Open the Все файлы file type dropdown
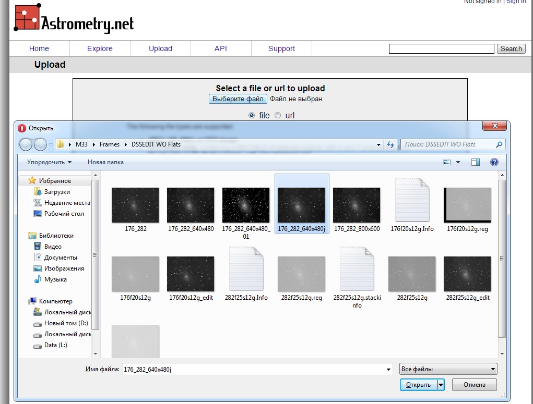The width and height of the screenshot is (533, 404). 448,370
